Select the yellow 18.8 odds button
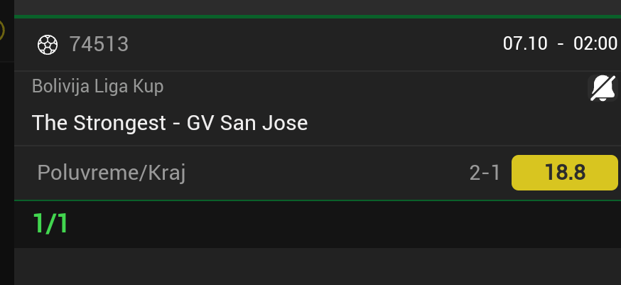This screenshot has height=285, width=621. point(564,173)
